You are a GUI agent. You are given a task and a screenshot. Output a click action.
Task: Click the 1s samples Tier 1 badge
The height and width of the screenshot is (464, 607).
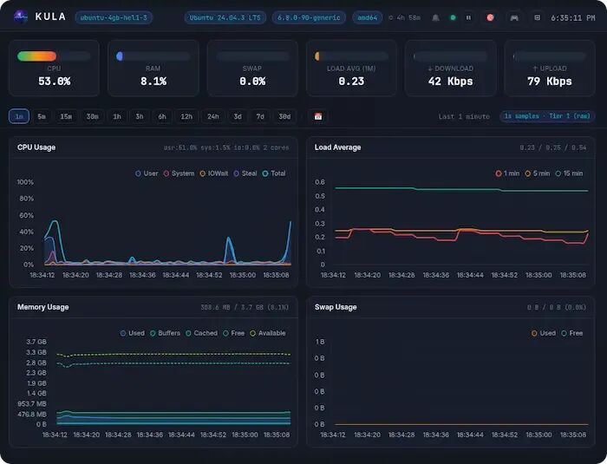pyautogui.click(x=547, y=116)
